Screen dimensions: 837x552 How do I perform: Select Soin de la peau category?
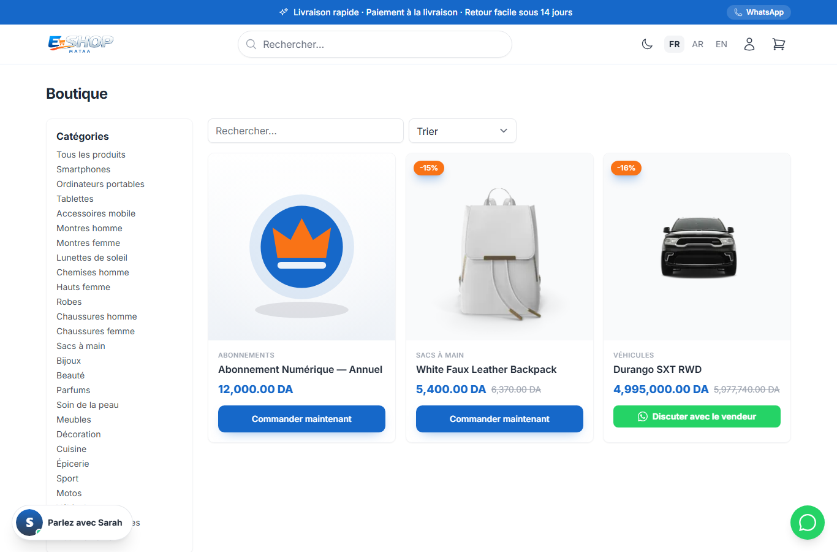pyautogui.click(x=88, y=405)
